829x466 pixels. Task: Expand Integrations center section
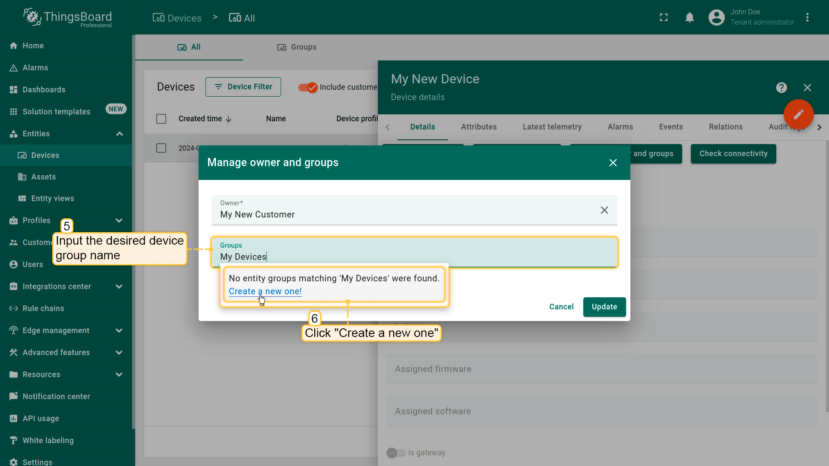119,287
